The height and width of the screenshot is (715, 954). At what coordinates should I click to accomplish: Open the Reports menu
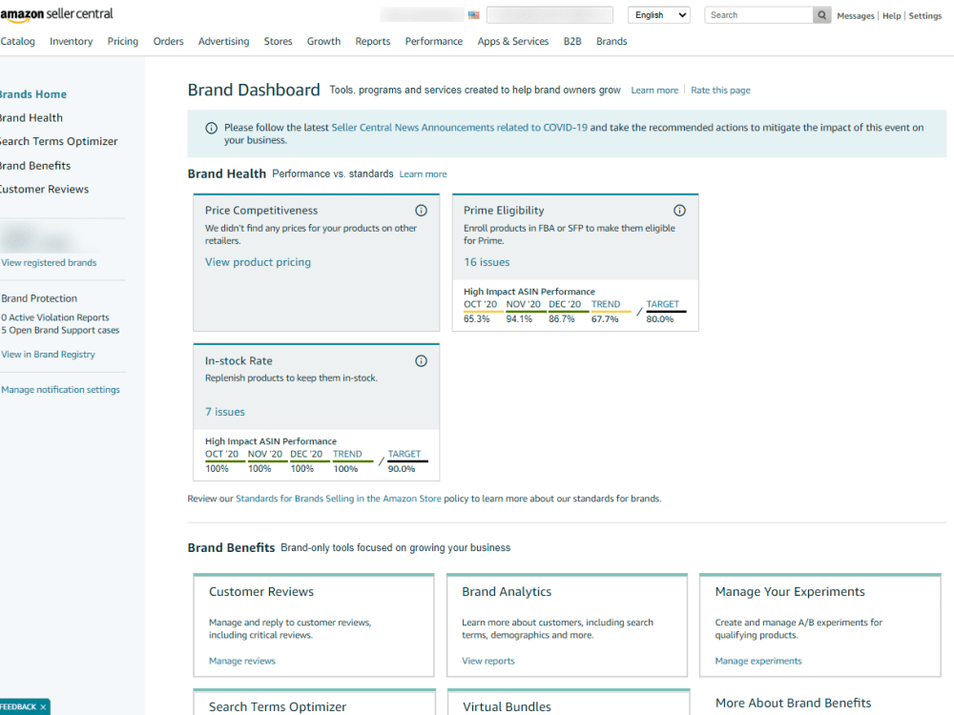[373, 41]
